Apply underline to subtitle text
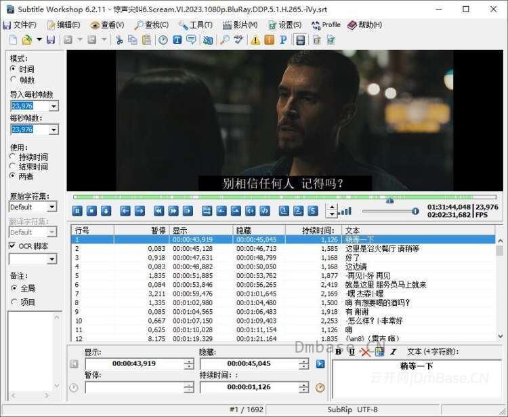 [x=352, y=352]
